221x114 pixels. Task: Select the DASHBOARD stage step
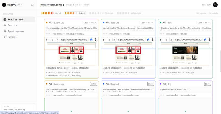[x=129, y=13]
